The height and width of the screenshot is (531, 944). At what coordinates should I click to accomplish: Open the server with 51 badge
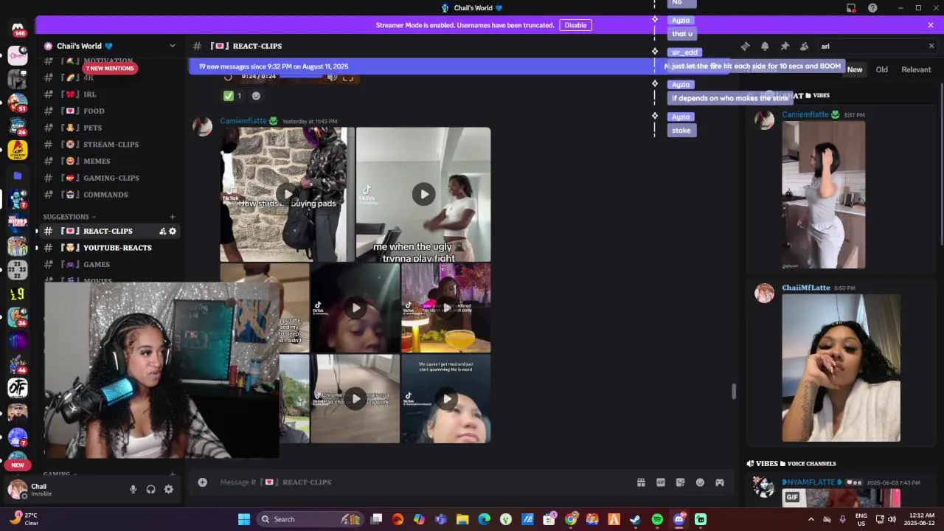[18, 102]
